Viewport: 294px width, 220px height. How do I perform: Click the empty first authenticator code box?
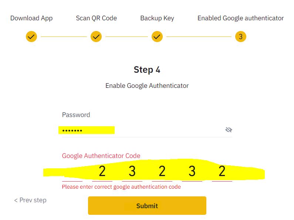(72, 172)
